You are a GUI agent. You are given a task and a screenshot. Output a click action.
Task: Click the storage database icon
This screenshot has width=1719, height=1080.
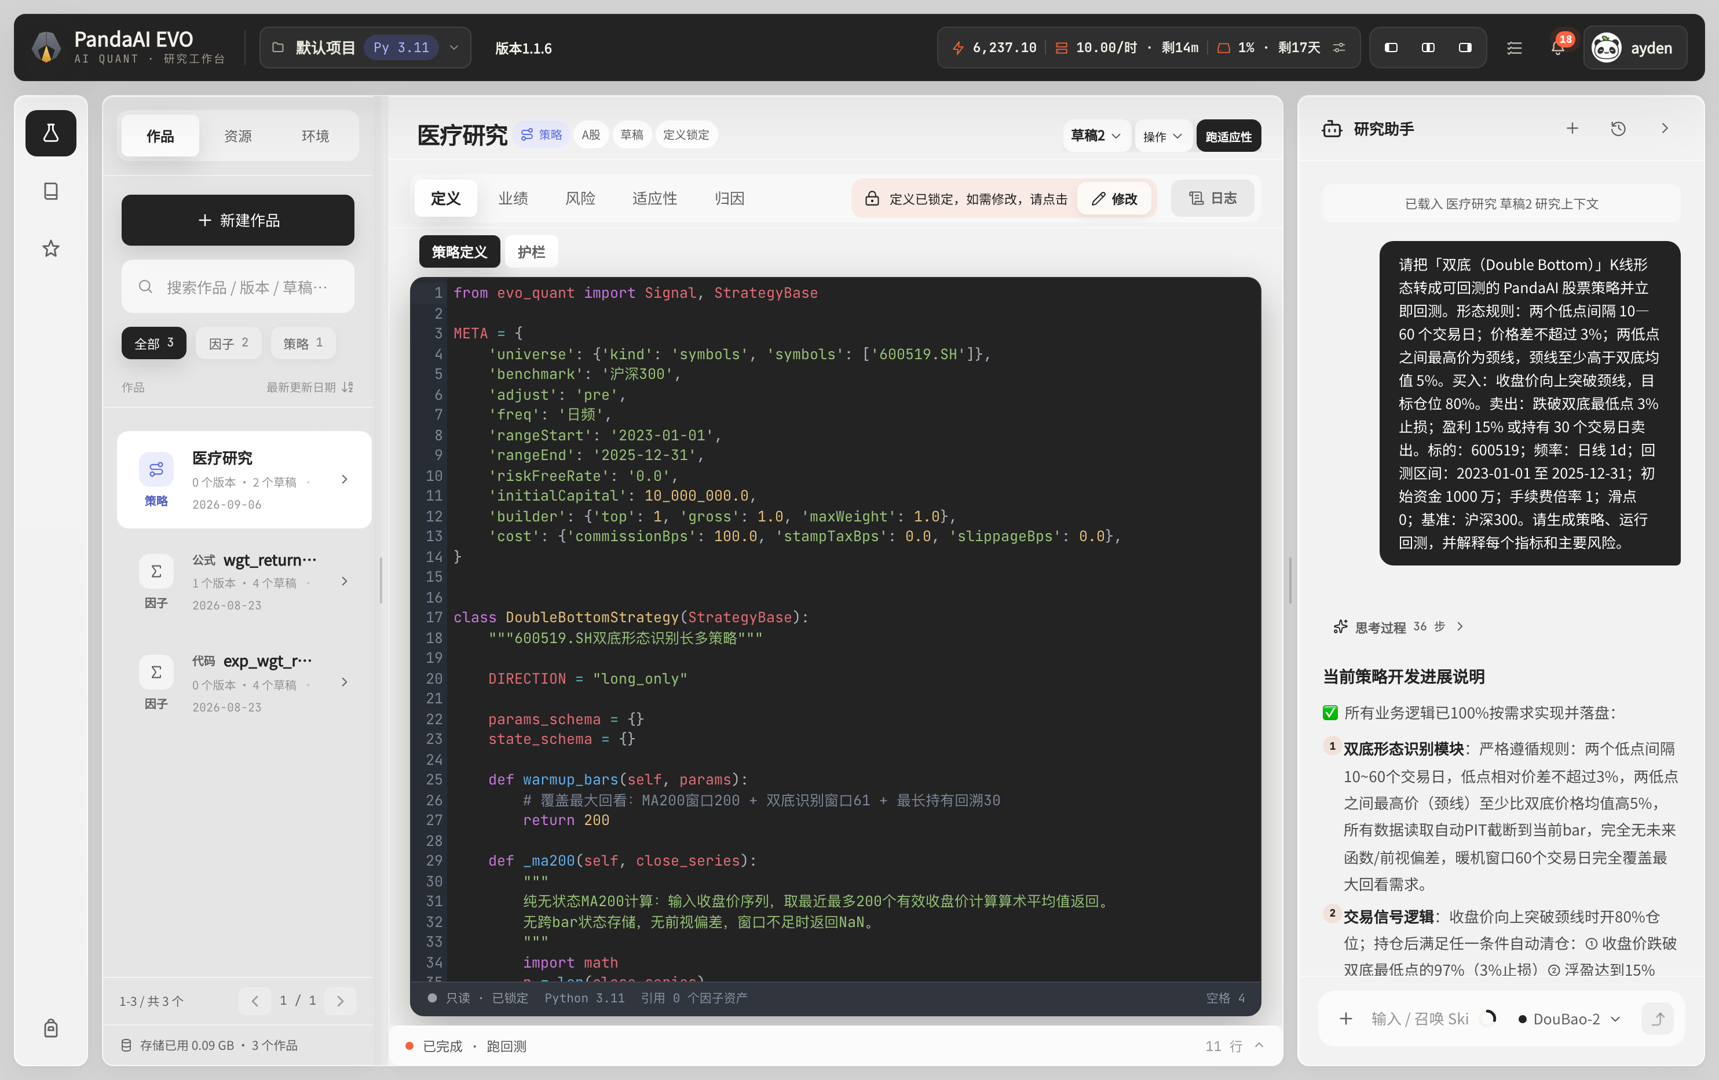click(x=126, y=1045)
